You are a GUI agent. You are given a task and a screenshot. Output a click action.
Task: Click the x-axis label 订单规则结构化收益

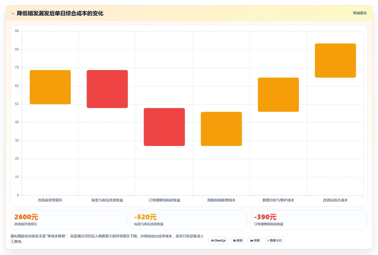[x=164, y=200]
